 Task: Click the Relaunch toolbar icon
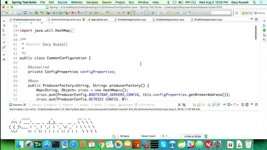(79, 13)
